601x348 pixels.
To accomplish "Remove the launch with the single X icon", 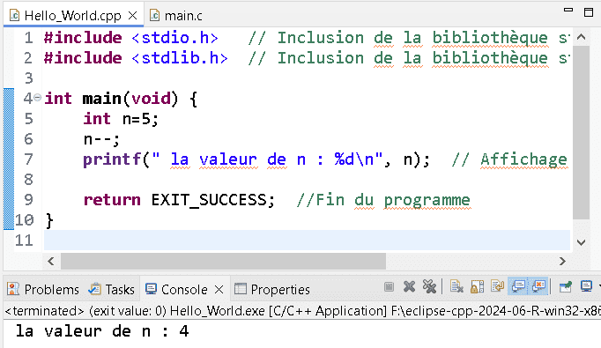I will tap(410, 286).
